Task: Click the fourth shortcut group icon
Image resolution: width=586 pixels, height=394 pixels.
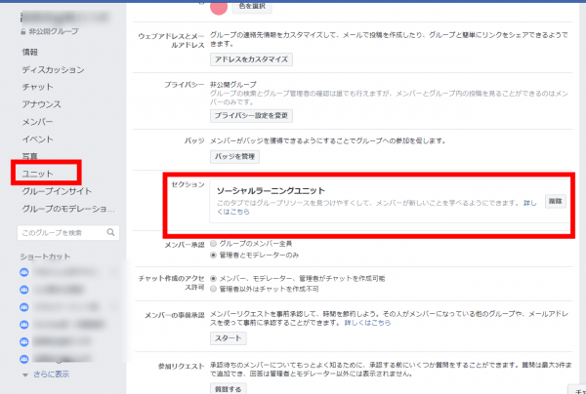Action: pyautogui.click(x=23, y=324)
